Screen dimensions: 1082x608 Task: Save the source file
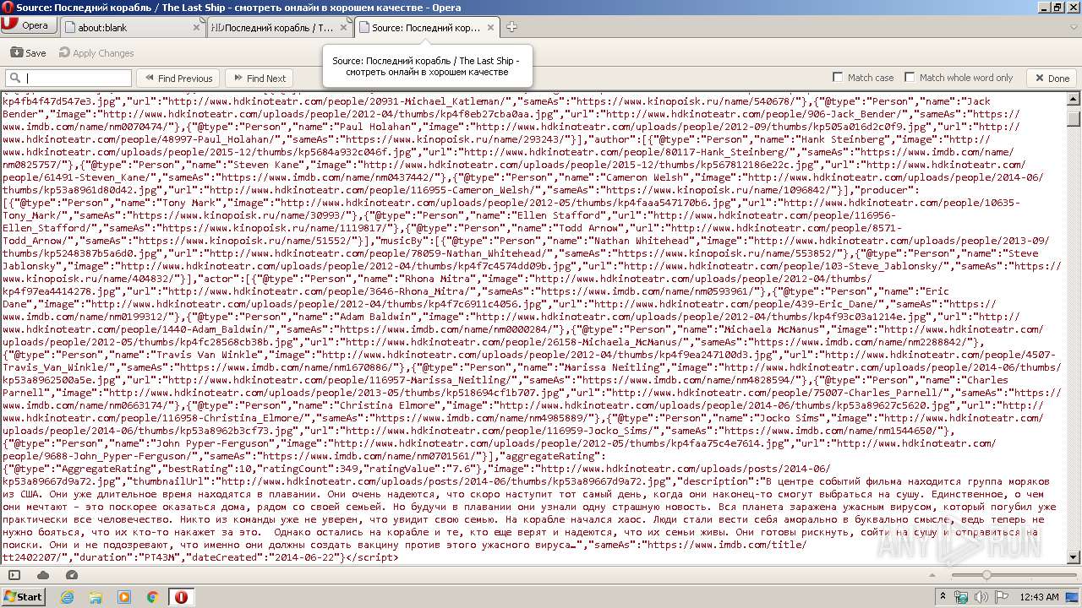[28, 52]
